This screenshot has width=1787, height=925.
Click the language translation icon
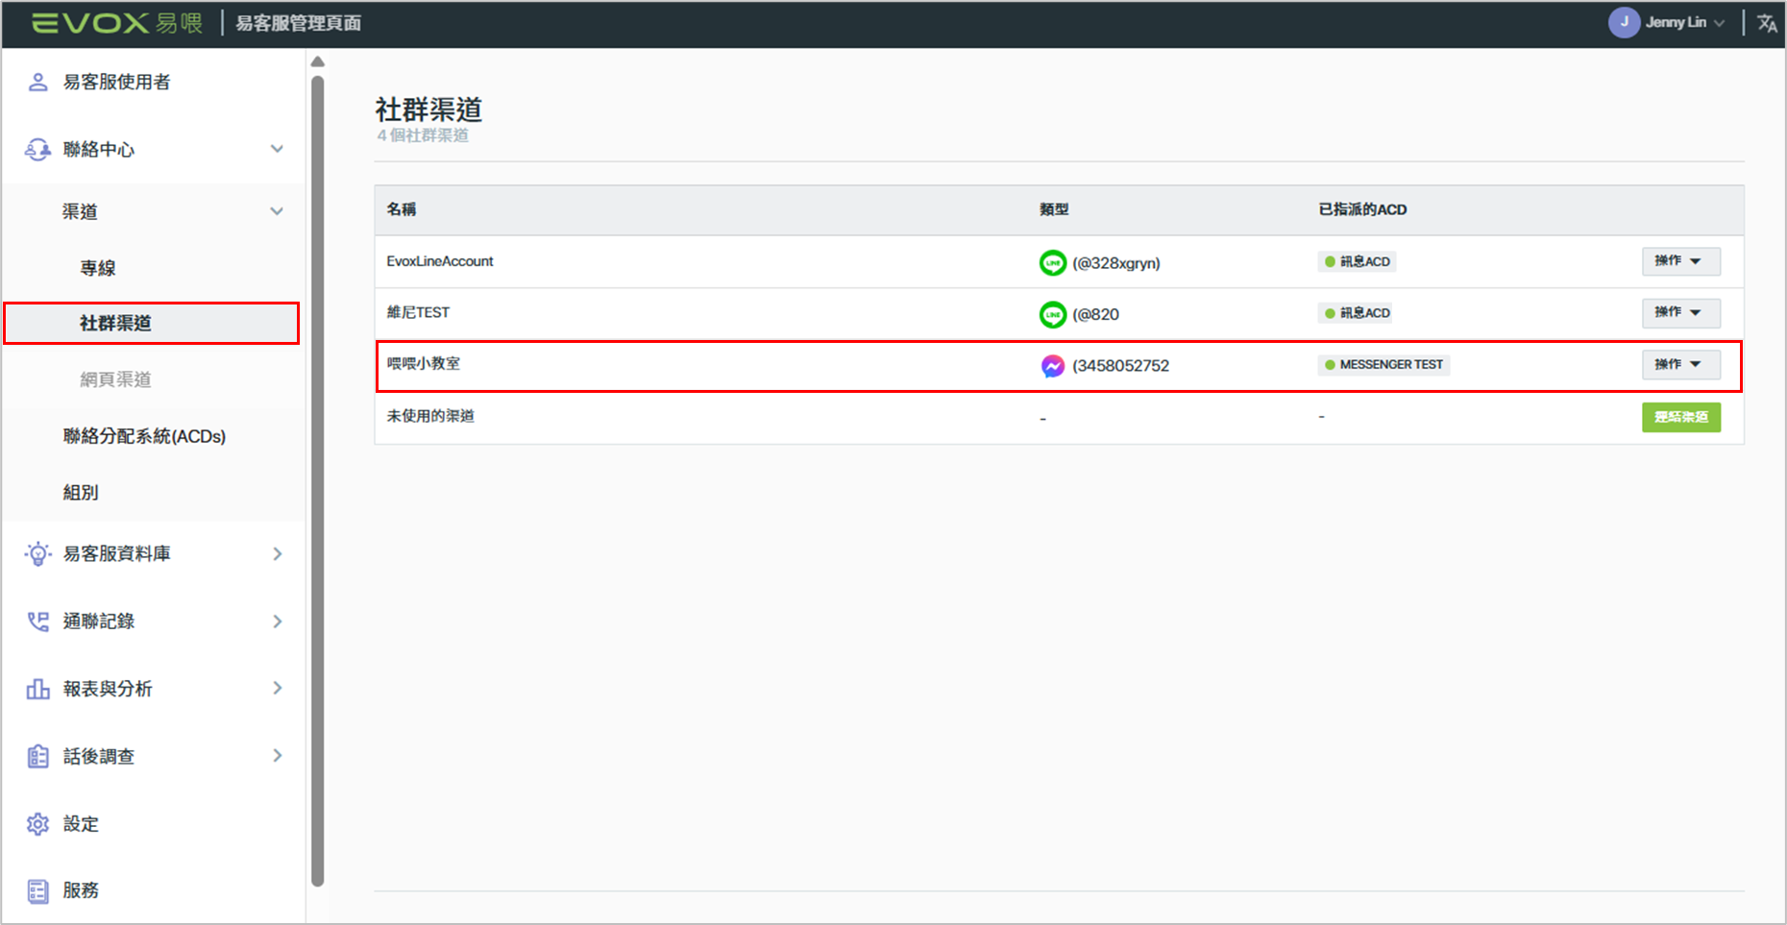point(1767,23)
